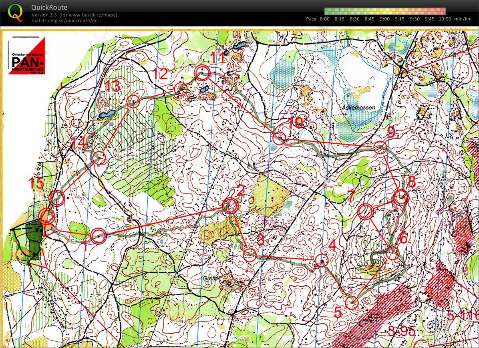Select the control 13 circle on the course

coord(133,101)
